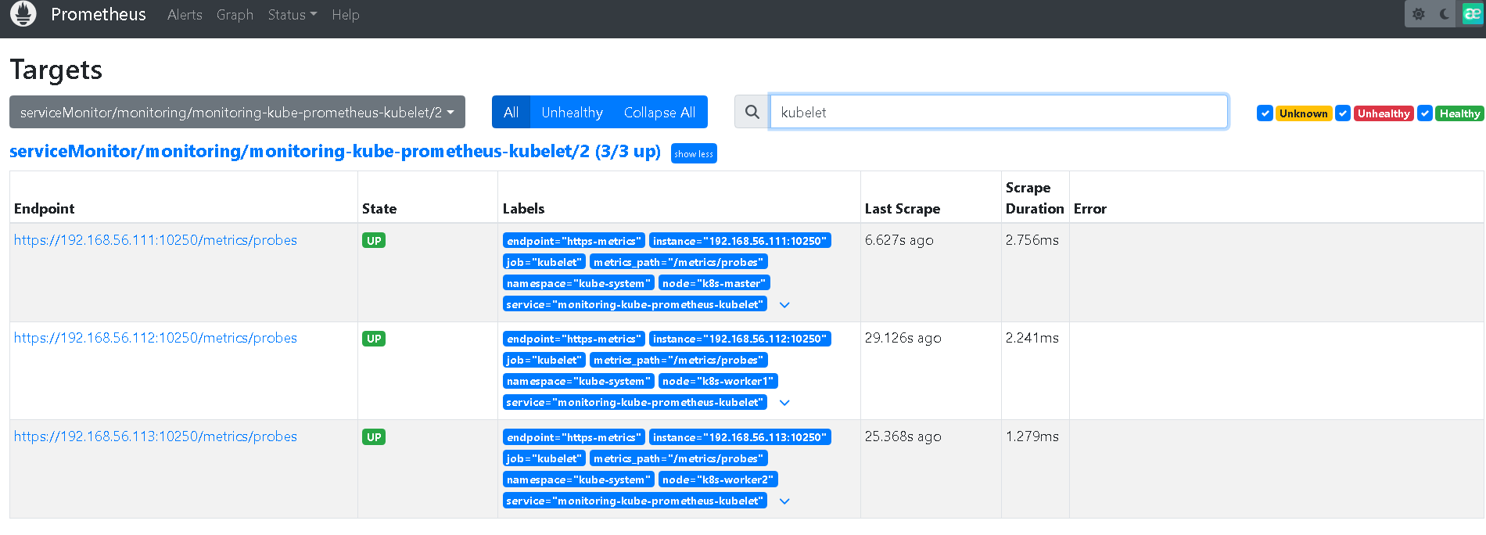Screen dimensions: 1486x535
Task: Click the Healthy green badge label
Action: (x=1459, y=113)
